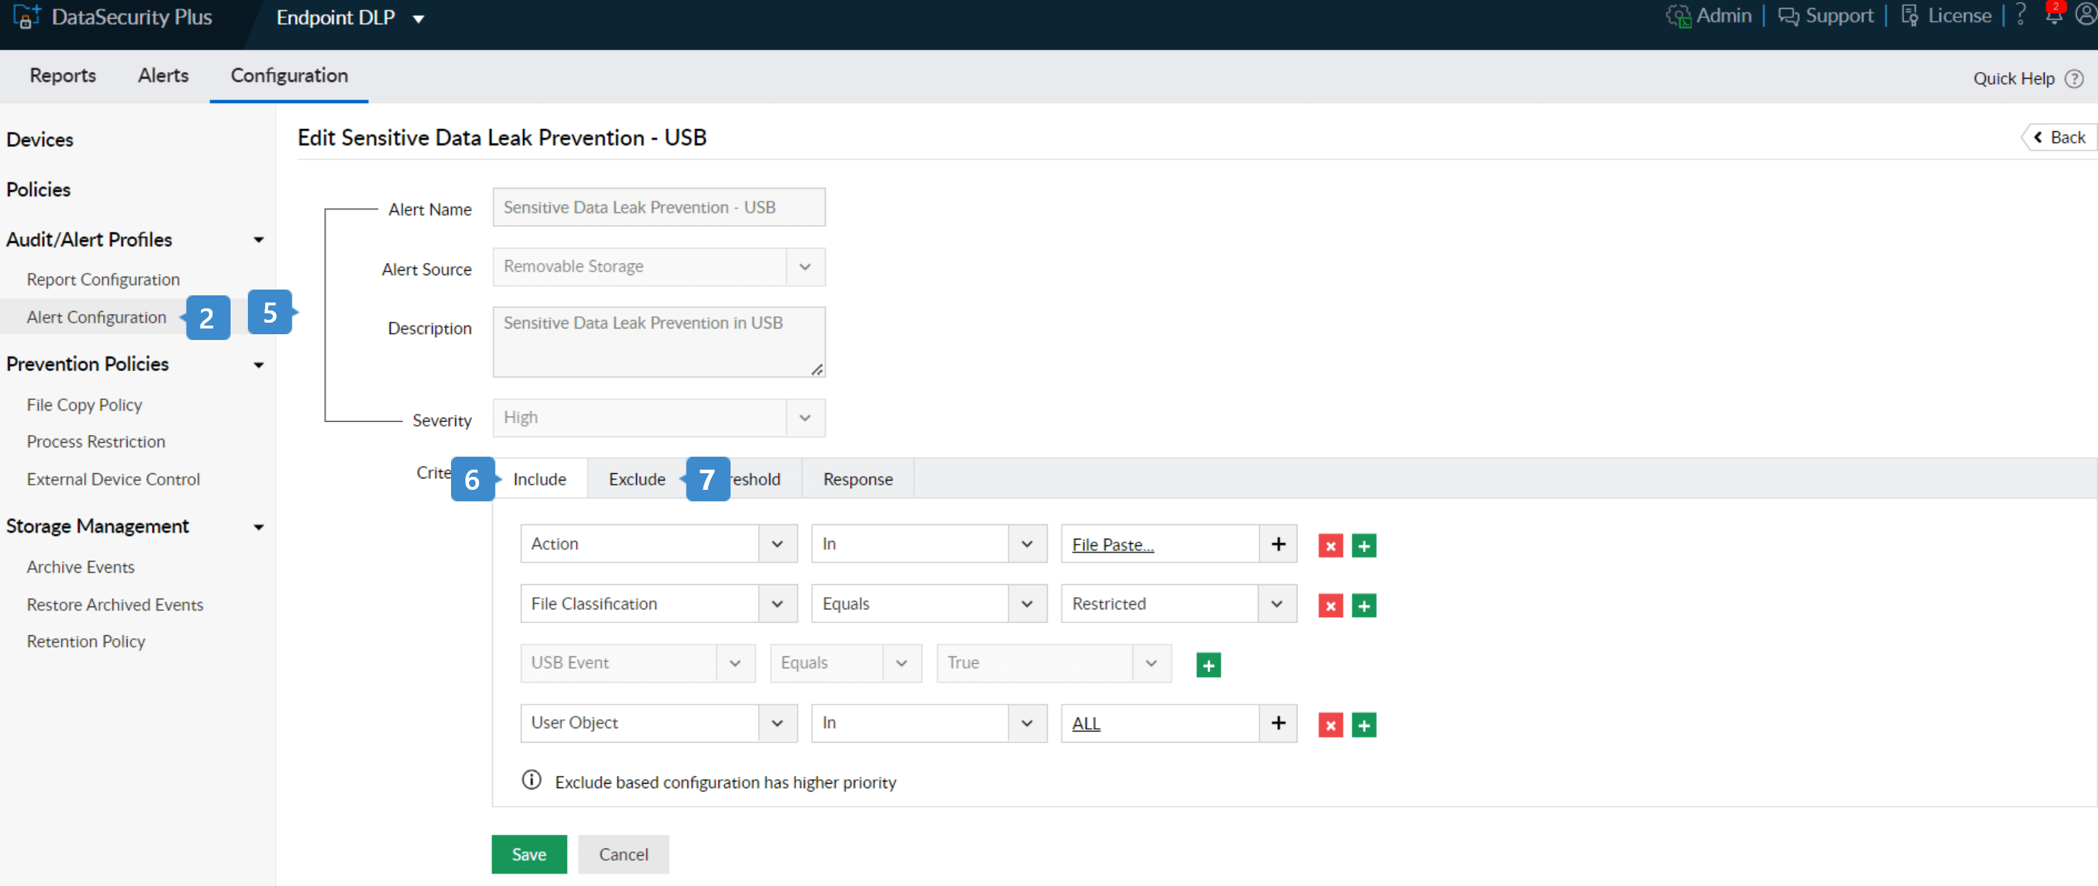The width and height of the screenshot is (2098, 886).
Task: Click the help question mark in header
Action: 2022,15
